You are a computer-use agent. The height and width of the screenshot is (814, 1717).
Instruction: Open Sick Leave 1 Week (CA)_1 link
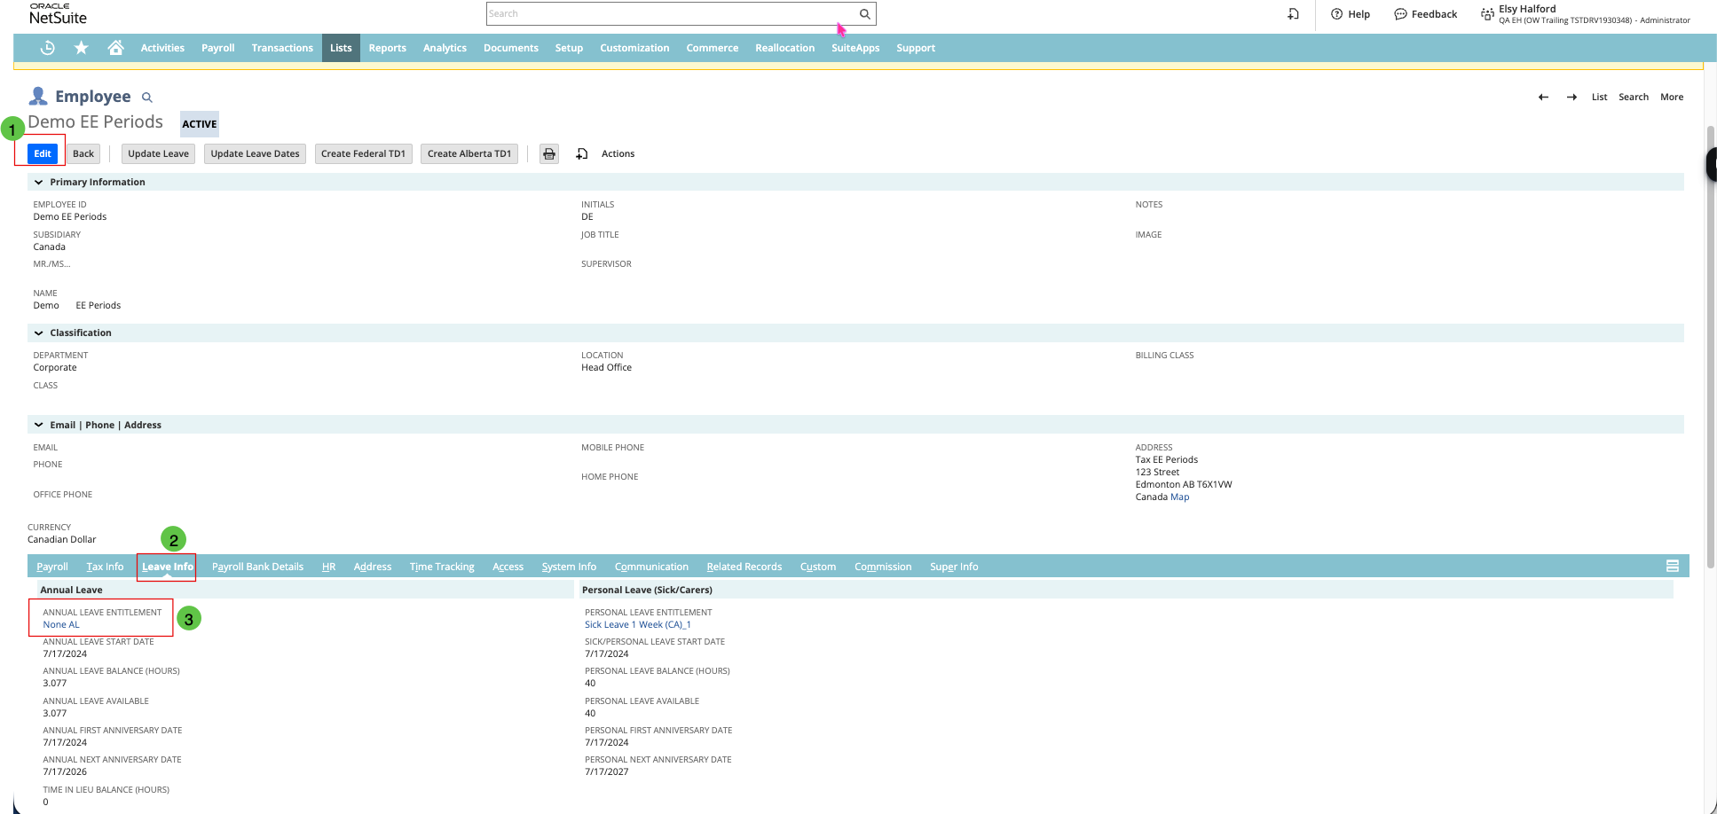point(638,625)
